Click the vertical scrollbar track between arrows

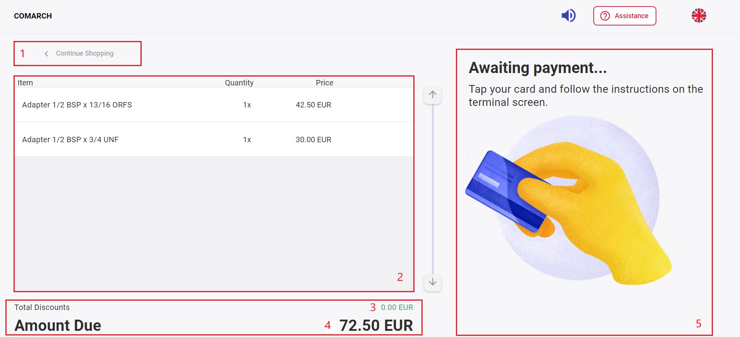[x=433, y=188]
